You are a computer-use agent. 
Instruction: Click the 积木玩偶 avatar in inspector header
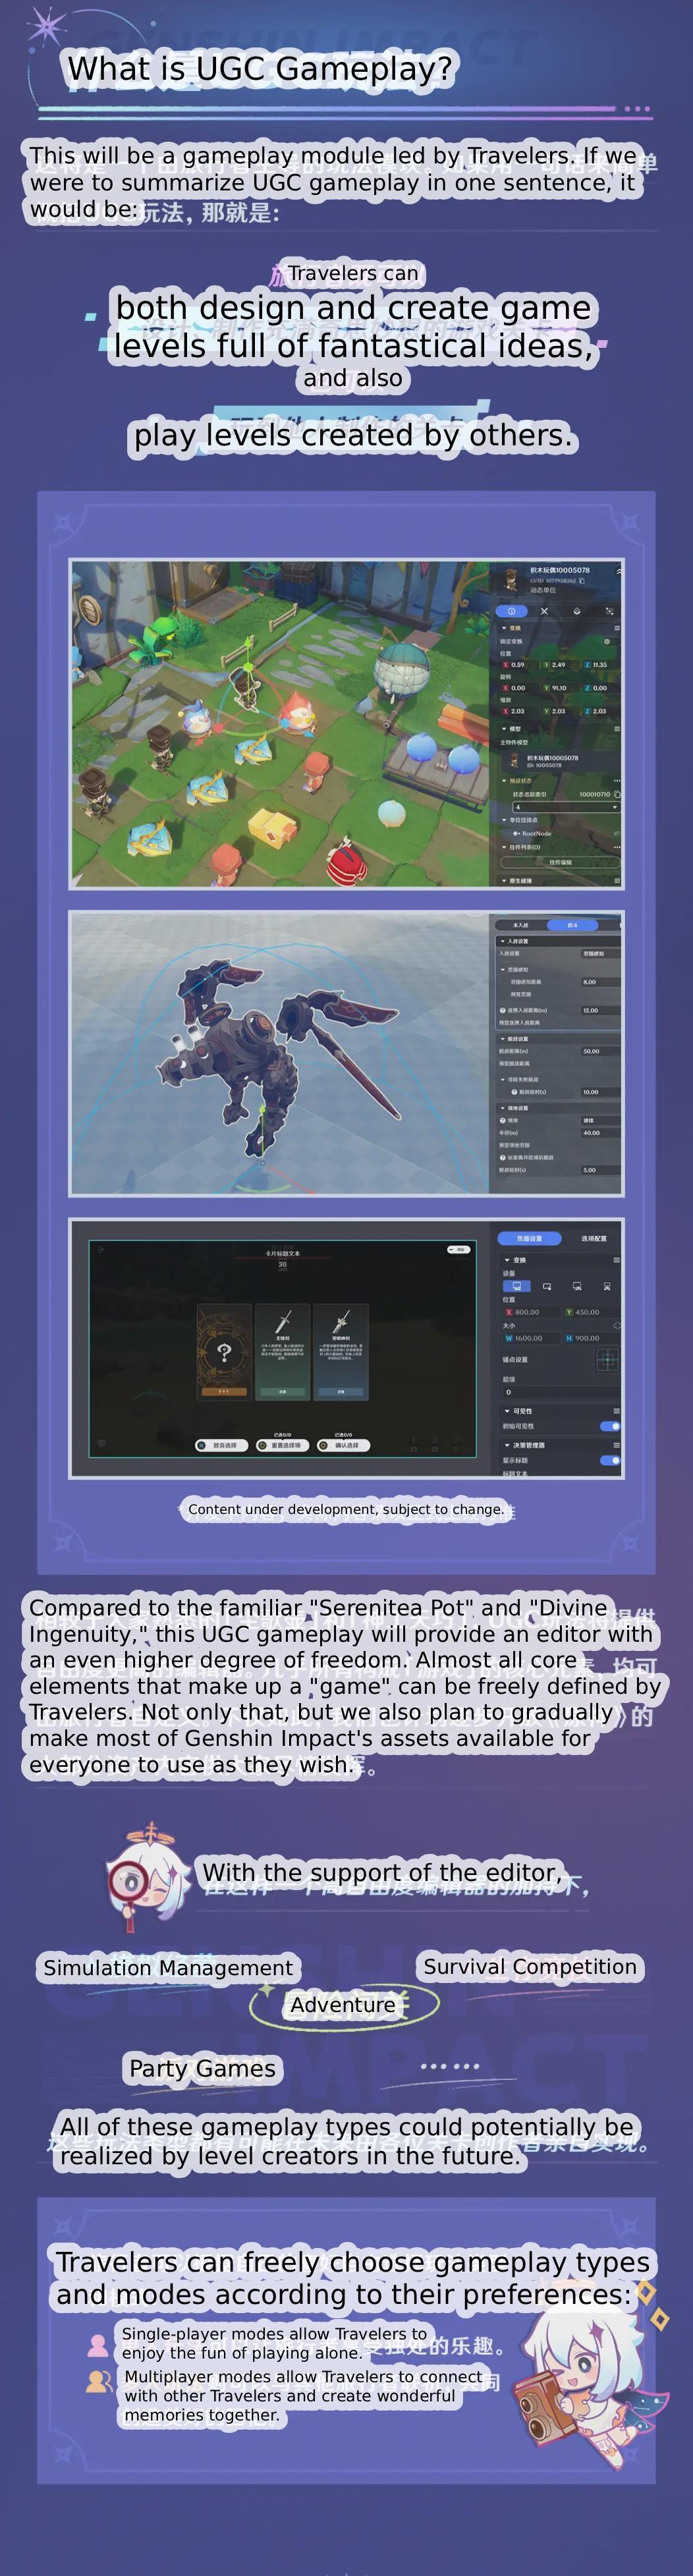512,580
